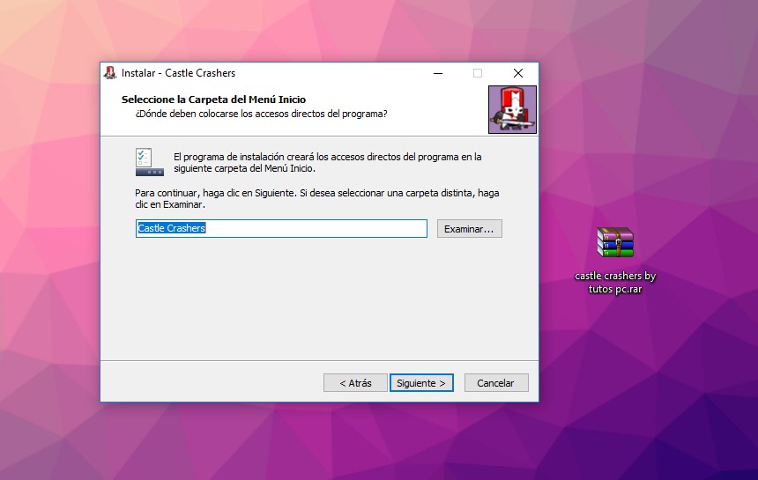Go back with the Atrás button
The height and width of the screenshot is (480, 758).
354,383
